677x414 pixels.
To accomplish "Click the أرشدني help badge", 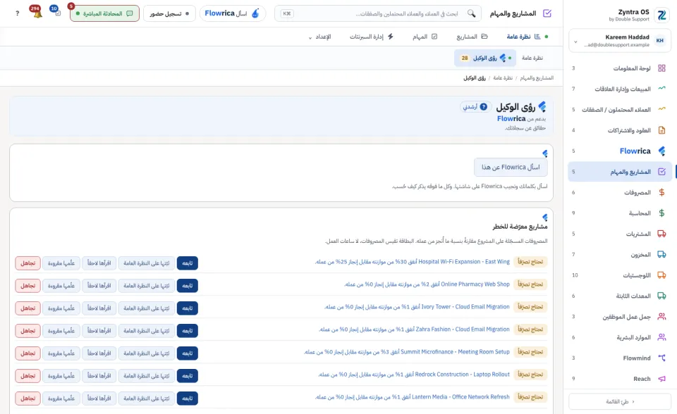I will [475, 106].
